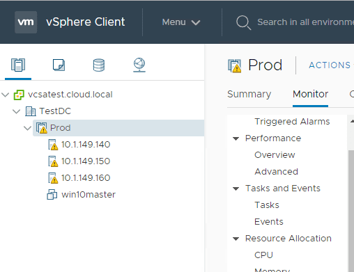Click the Prod cluster warning icon in tree
Viewport: 354px width, 272px height.
(x=42, y=128)
